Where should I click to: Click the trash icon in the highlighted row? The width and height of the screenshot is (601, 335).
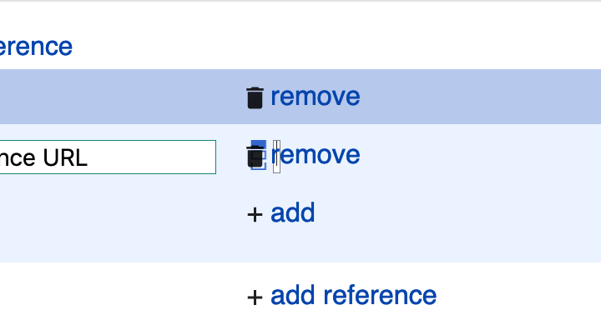(255, 97)
